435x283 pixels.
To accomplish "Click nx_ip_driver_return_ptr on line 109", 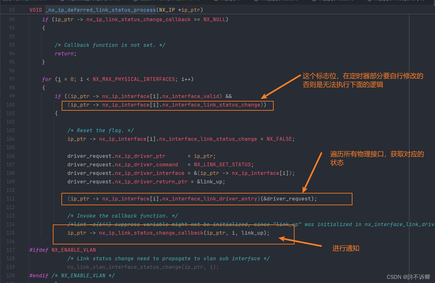I will tap(151, 181).
